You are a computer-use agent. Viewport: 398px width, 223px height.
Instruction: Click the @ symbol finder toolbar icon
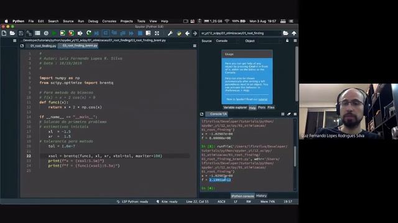pyautogui.click(x=46, y=33)
